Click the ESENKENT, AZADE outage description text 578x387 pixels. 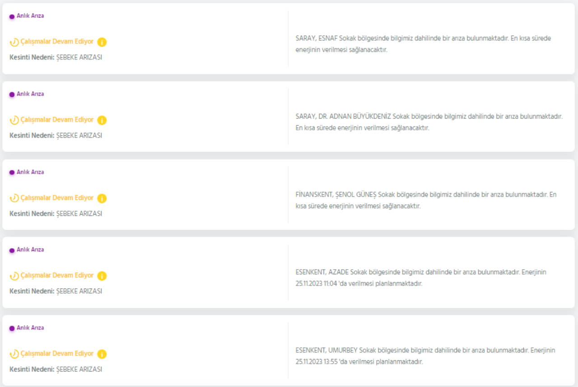pyautogui.click(x=421, y=278)
